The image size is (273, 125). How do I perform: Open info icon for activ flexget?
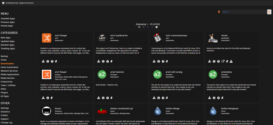tap(48, 61)
